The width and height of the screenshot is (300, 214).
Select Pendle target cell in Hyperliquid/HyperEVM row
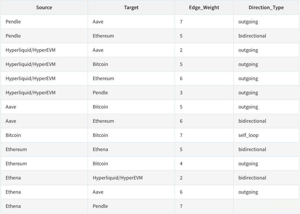point(100,93)
